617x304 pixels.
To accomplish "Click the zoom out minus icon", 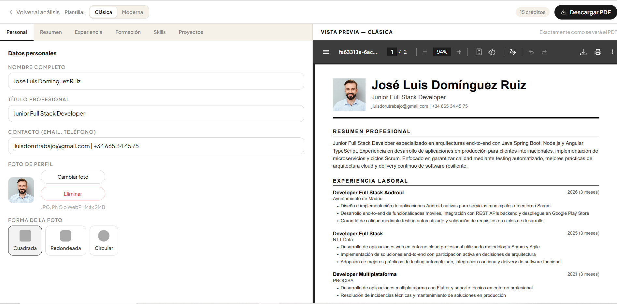I will (425, 52).
